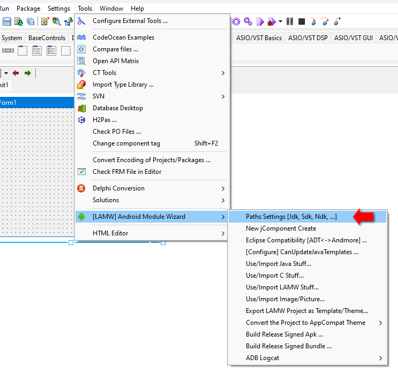Select the TPanel palette component
This screenshot has width=398, height=374.
pos(66,51)
